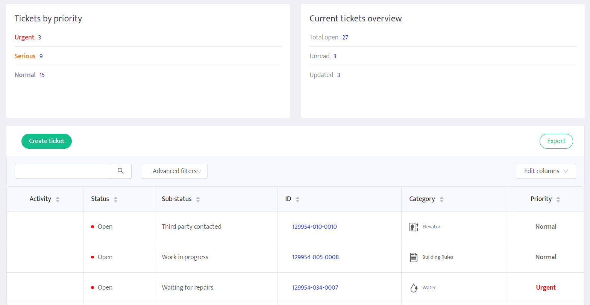Sort table by Category column

point(441,199)
